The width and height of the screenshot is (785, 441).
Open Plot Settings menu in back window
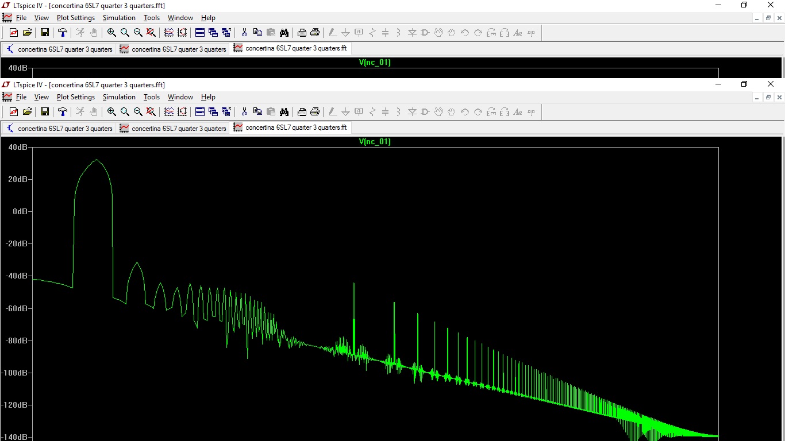[76, 18]
